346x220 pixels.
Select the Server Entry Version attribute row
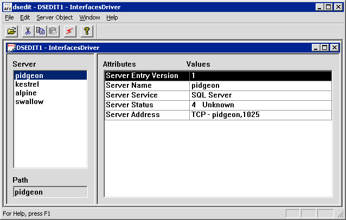click(x=218, y=76)
